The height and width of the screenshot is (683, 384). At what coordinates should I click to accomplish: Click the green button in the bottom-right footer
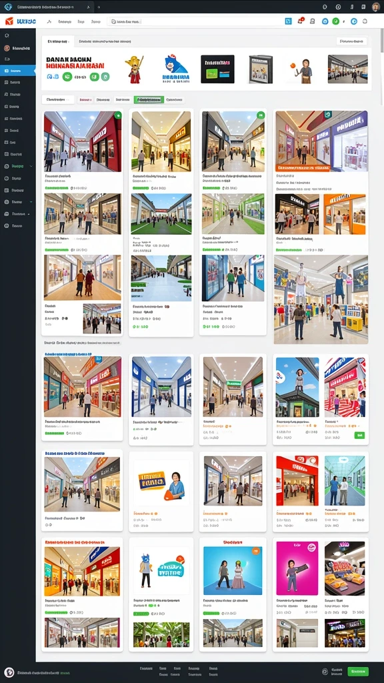pos(358,671)
